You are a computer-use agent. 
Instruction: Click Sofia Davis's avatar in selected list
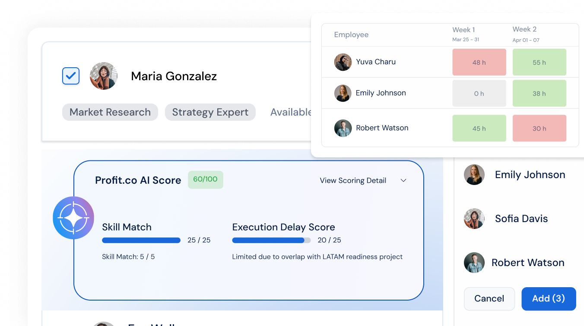(474, 219)
